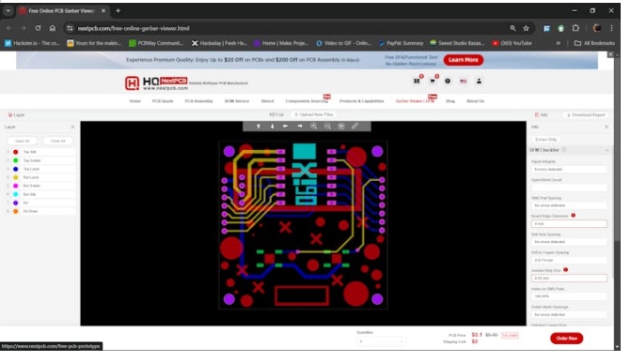Open the language flag selector
631x362 pixels.
(x=464, y=81)
